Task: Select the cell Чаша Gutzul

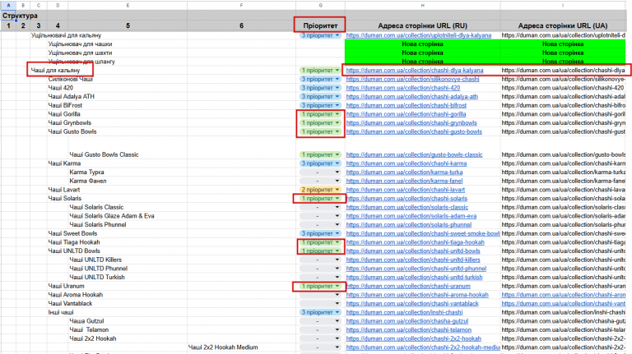Action: (x=86, y=321)
